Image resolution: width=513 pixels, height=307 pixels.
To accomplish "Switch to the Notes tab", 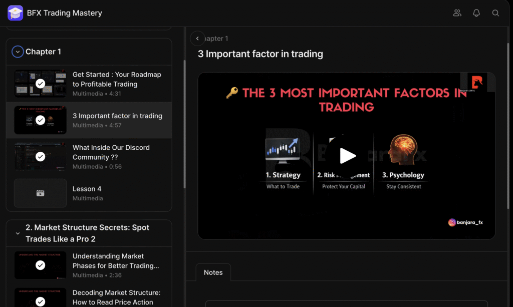I will click(x=213, y=272).
